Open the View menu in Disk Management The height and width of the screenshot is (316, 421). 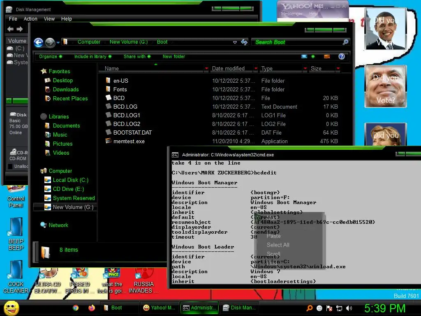click(49, 19)
